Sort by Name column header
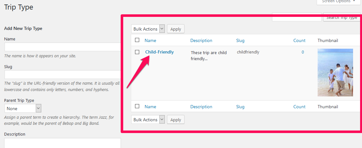 [150, 40]
